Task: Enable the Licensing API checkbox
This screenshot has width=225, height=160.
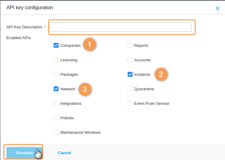Action: point(56,60)
